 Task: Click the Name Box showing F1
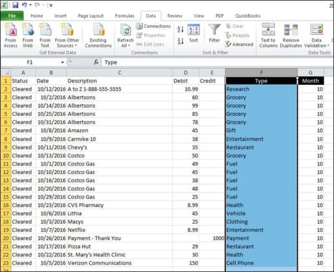tap(30, 62)
